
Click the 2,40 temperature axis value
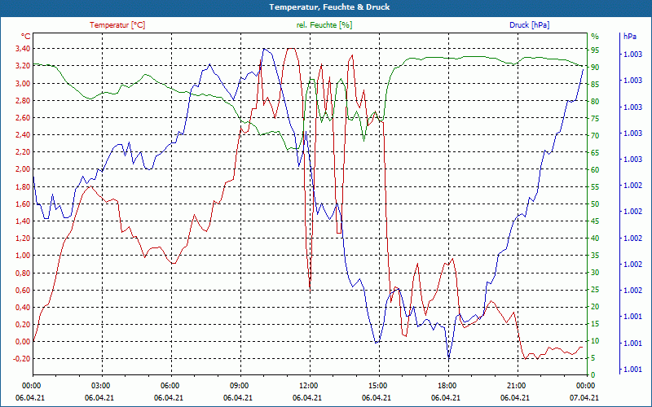pyautogui.click(x=23, y=135)
